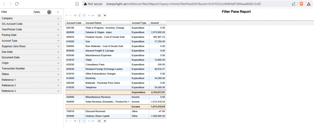The height and width of the screenshot is (129, 314).
Task: Expand the Due Date filter
Action: (x=31, y=52)
